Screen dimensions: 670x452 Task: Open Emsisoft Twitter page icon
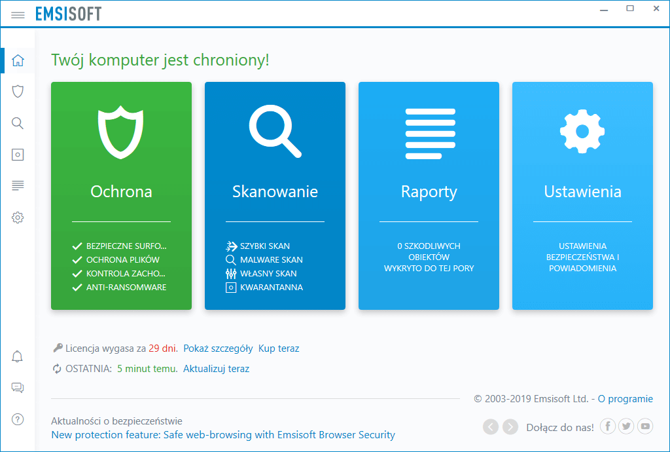point(626,426)
